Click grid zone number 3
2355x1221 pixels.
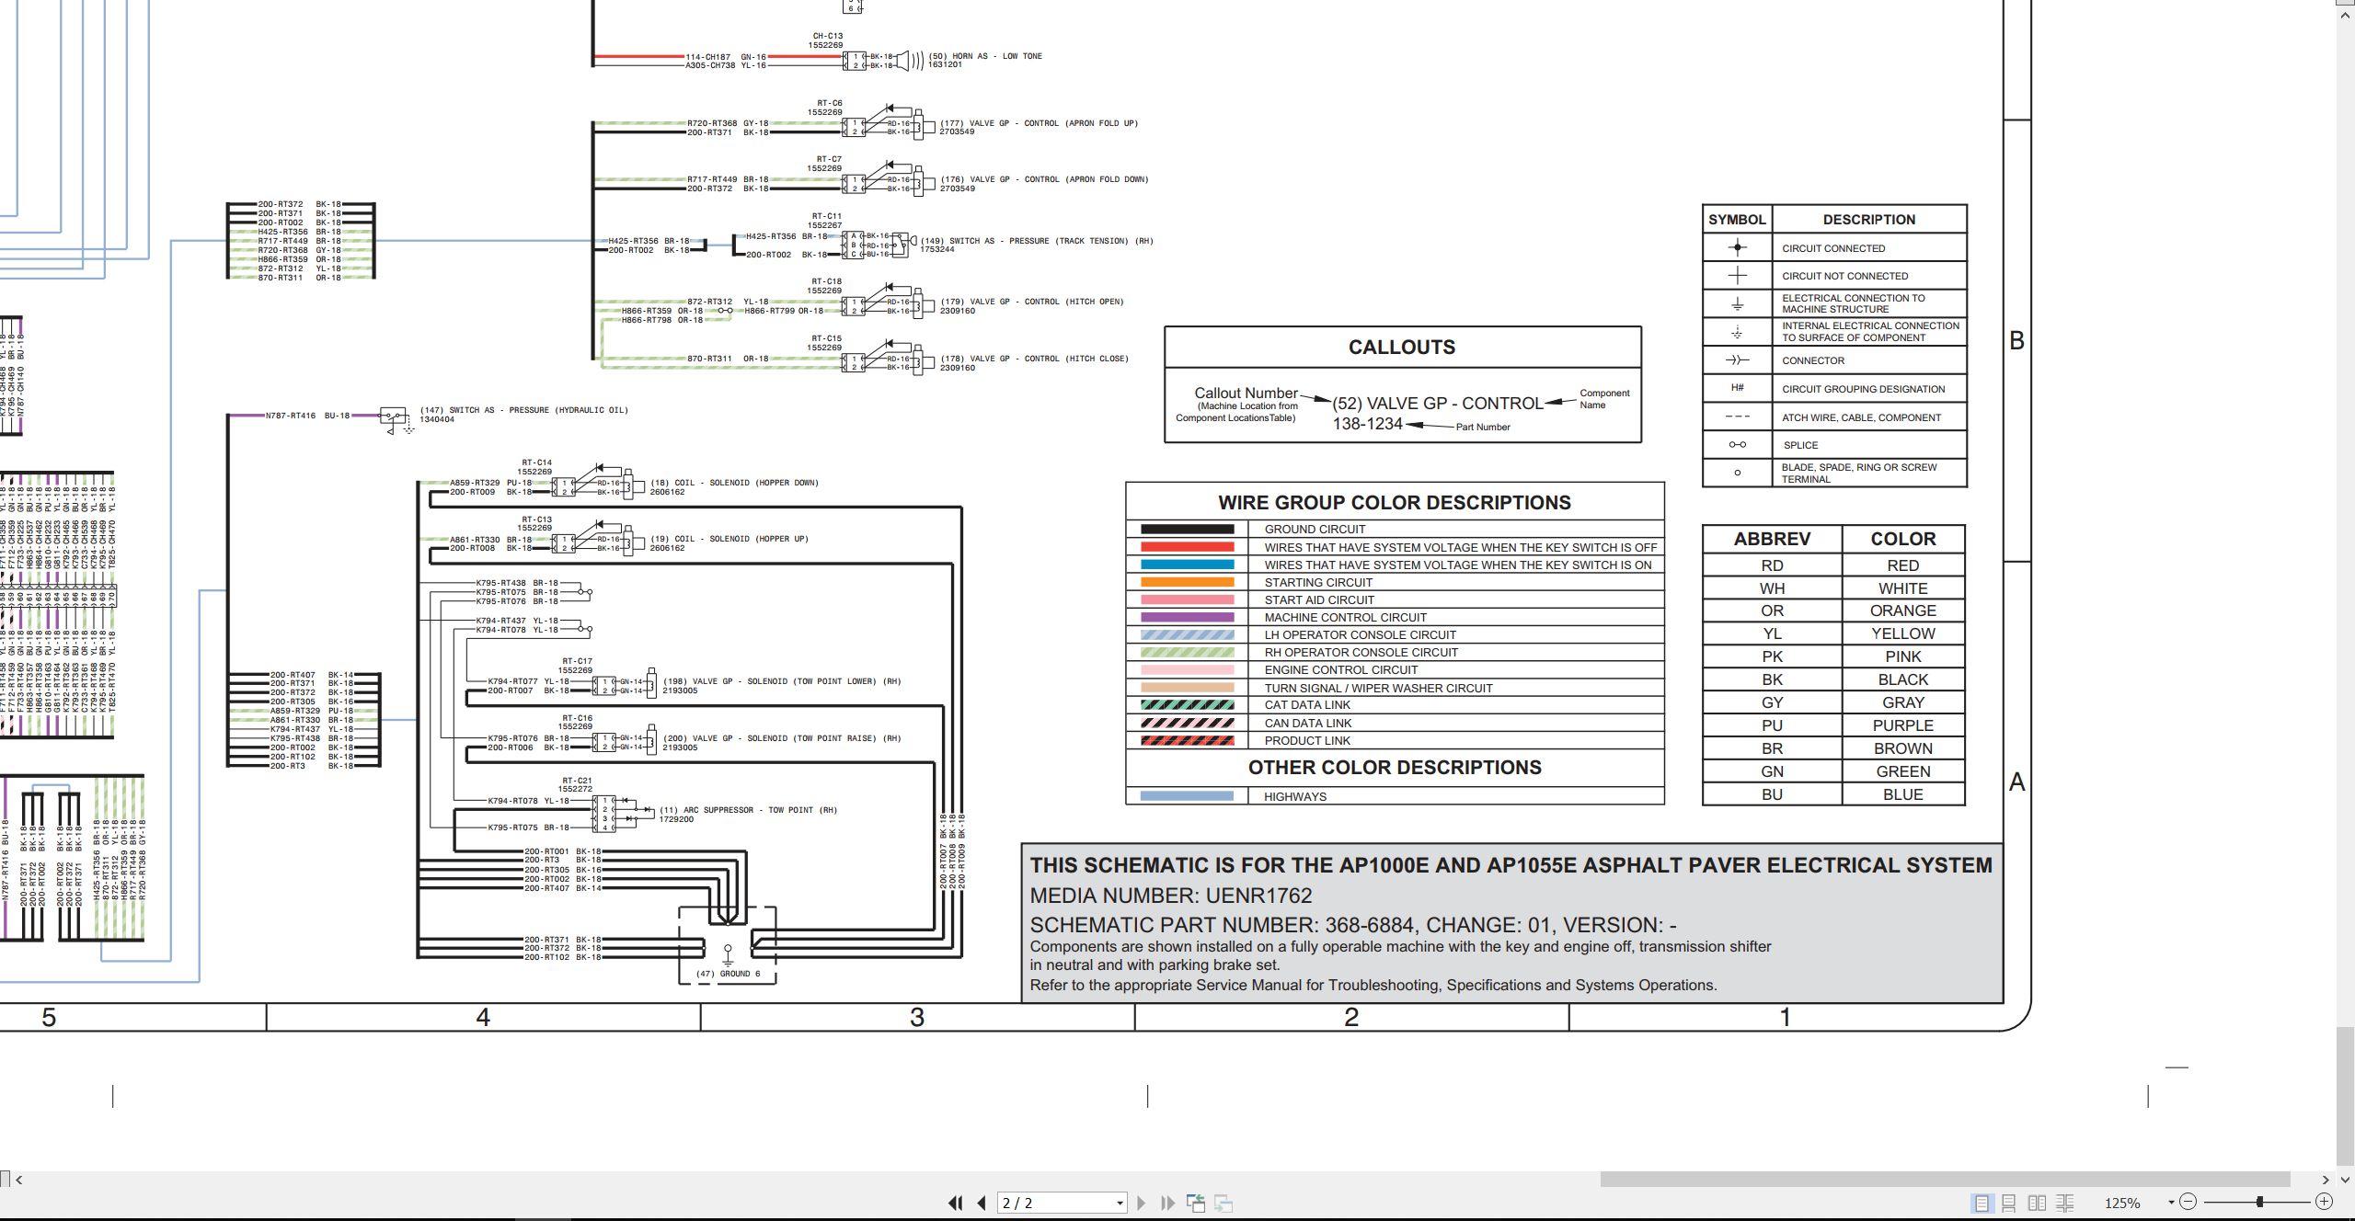coord(916,1018)
